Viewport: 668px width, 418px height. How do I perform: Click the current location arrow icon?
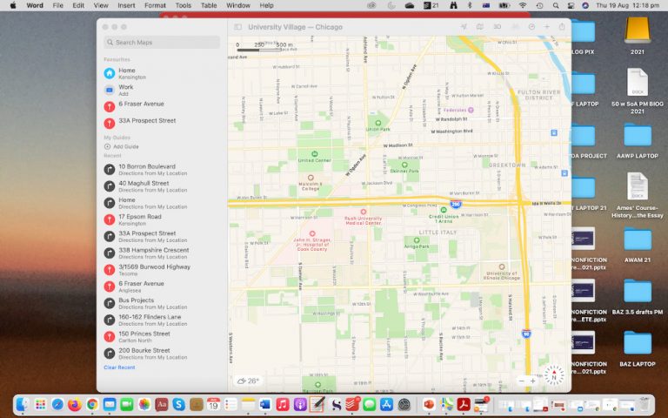coord(464,27)
